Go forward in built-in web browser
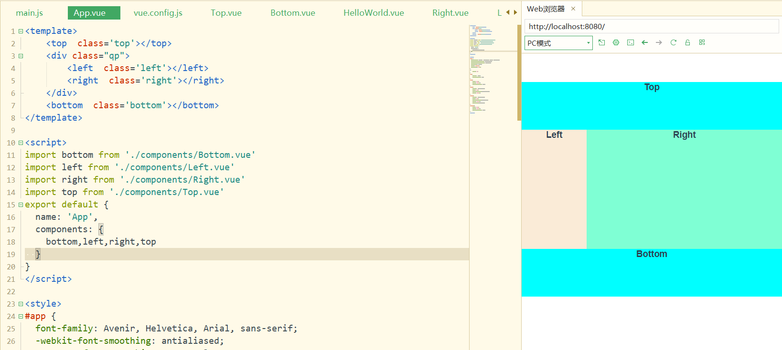The width and height of the screenshot is (782, 350). (659, 42)
